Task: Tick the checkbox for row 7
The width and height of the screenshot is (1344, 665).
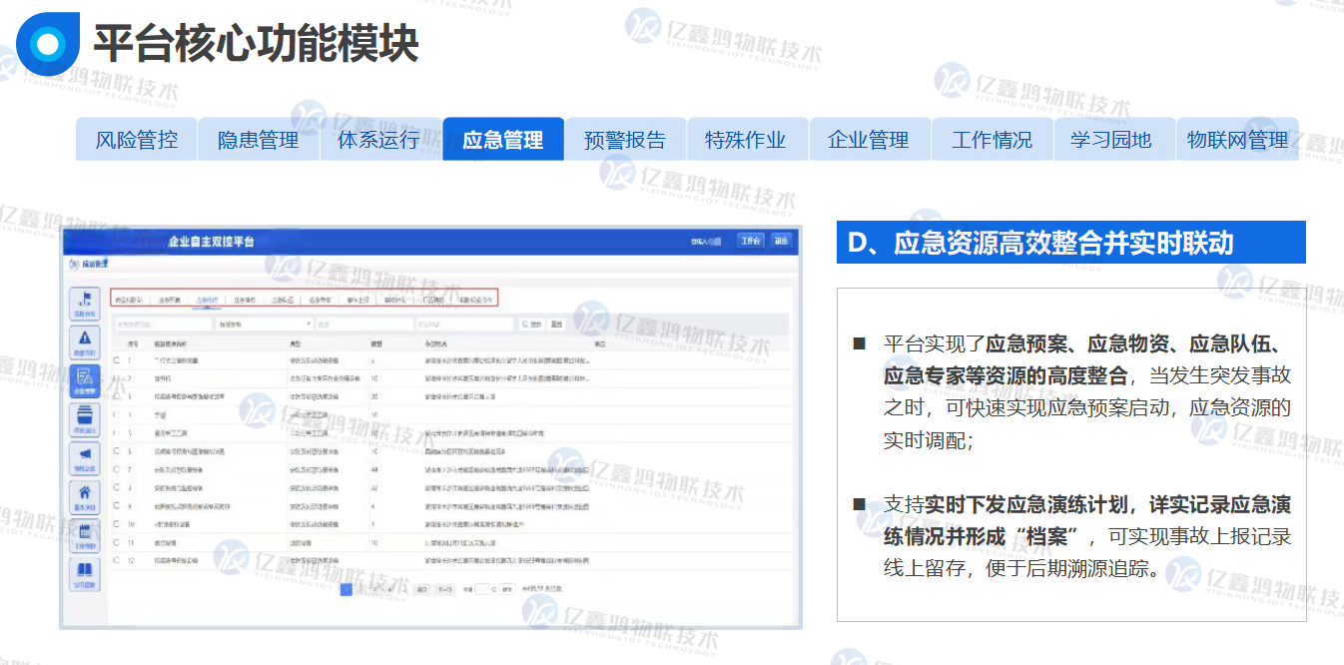Action: pyautogui.click(x=116, y=469)
